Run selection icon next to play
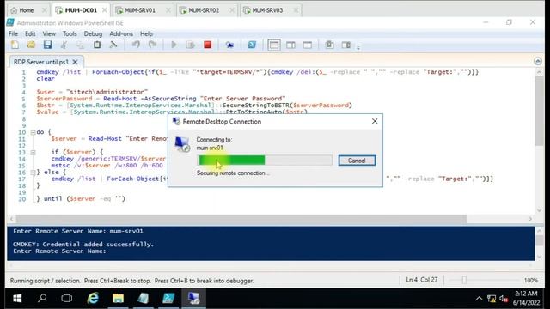 [x=191, y=45]
